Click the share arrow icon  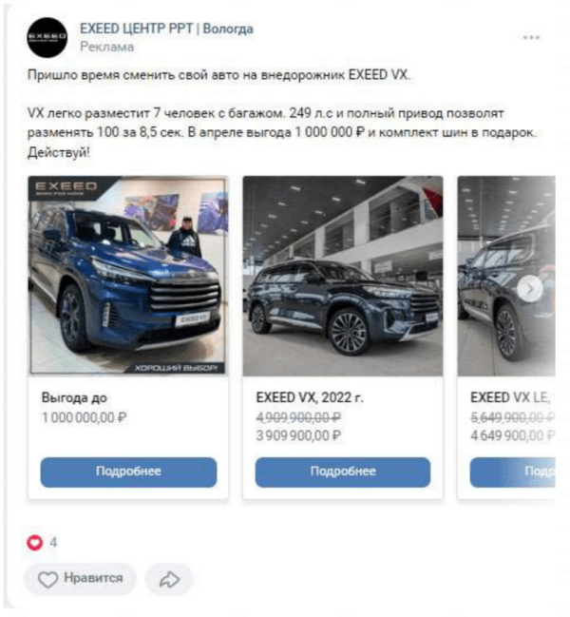coord(169,579)
